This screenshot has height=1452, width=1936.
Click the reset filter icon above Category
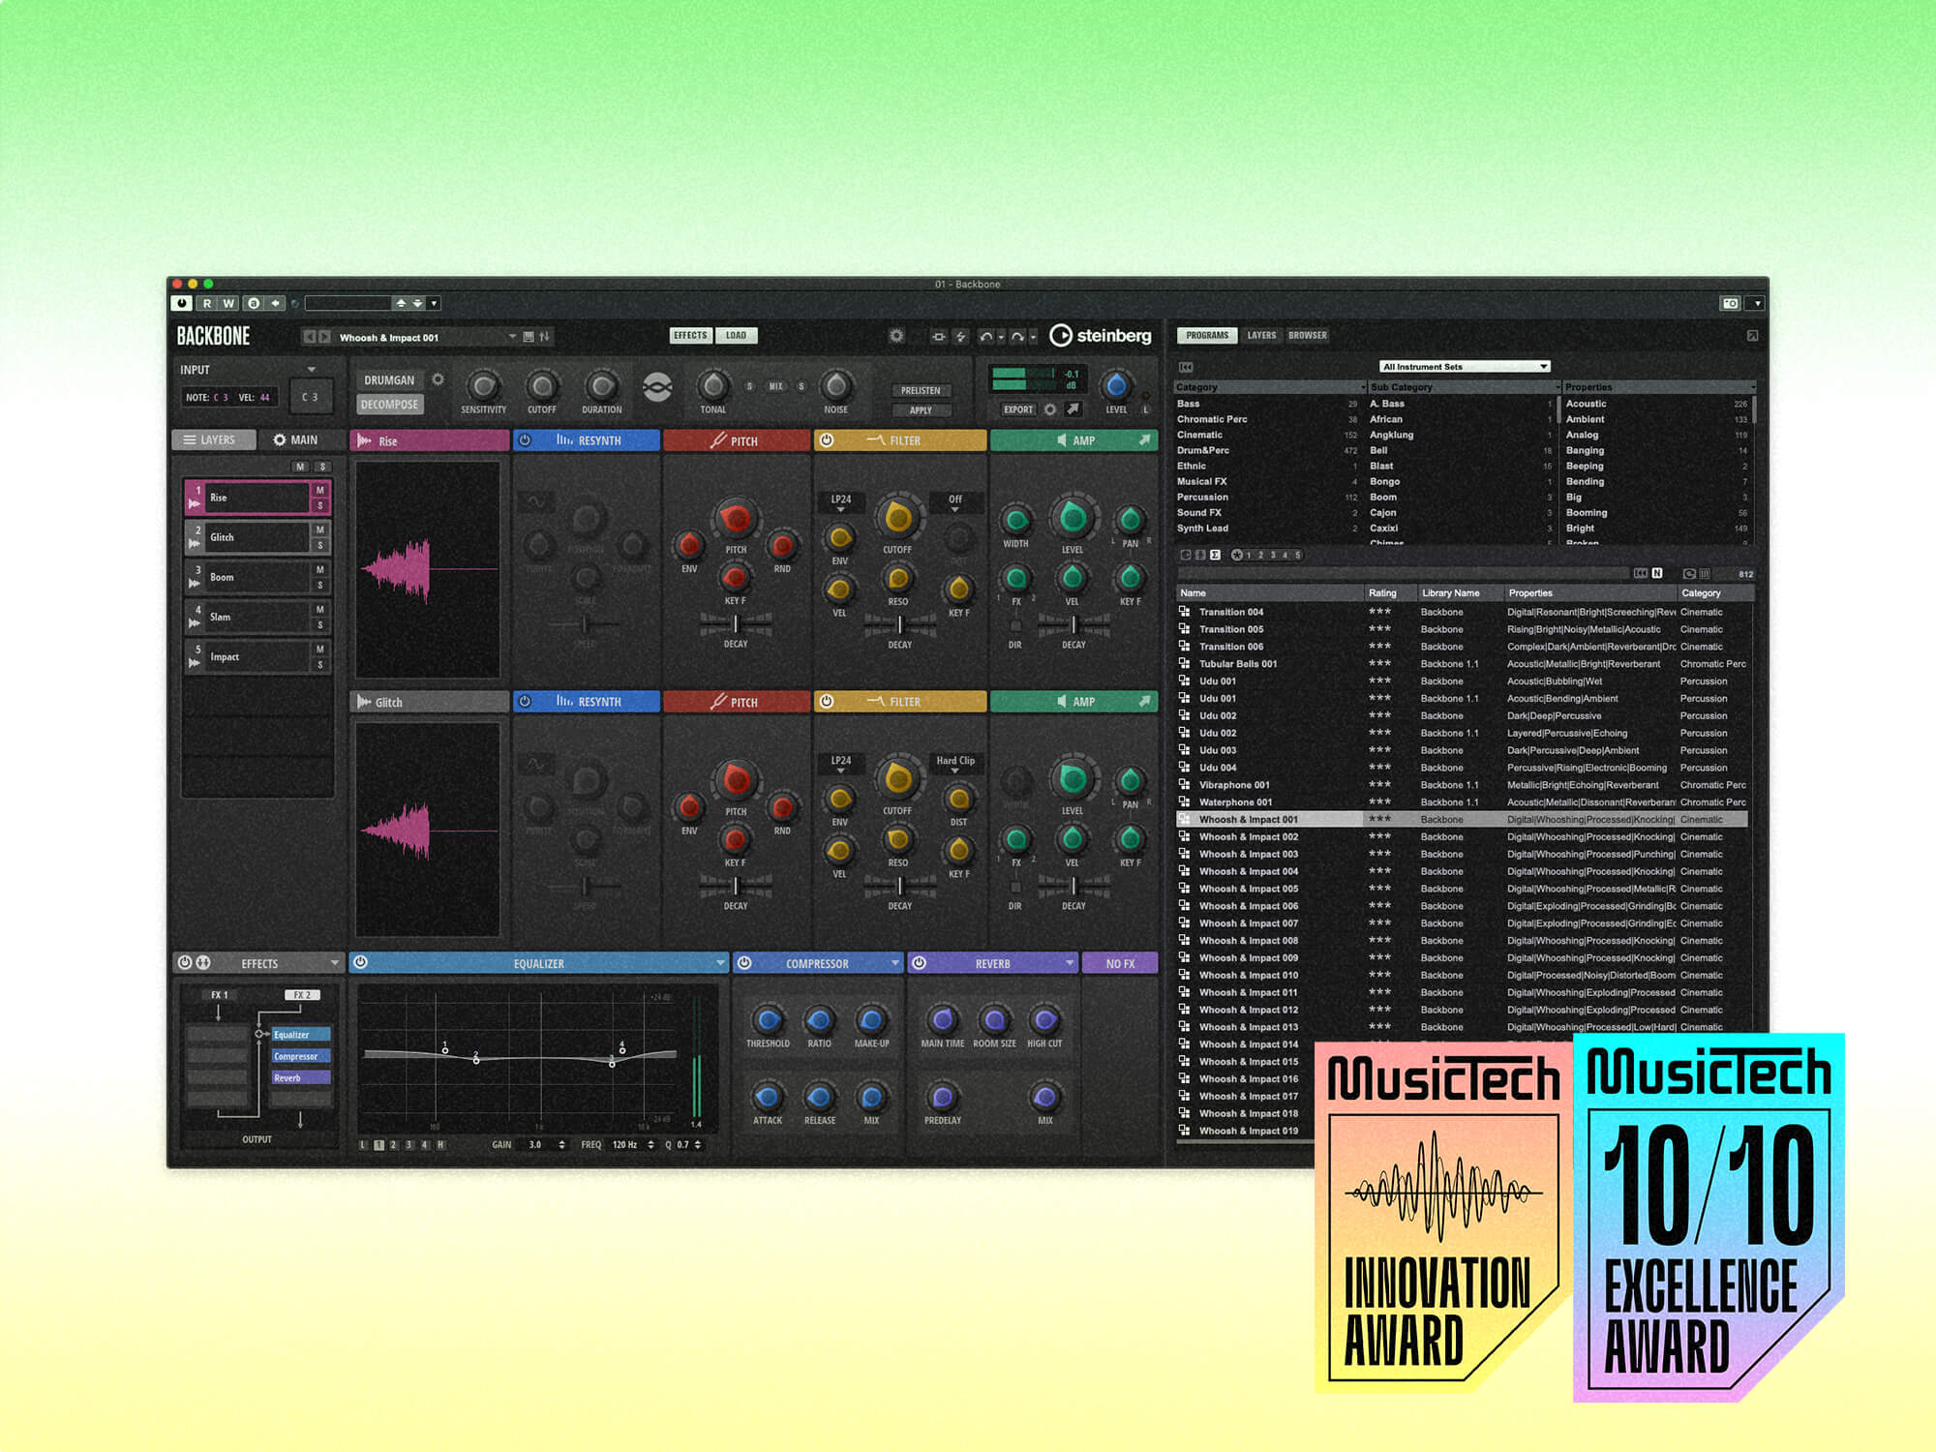pos(1187,367)
